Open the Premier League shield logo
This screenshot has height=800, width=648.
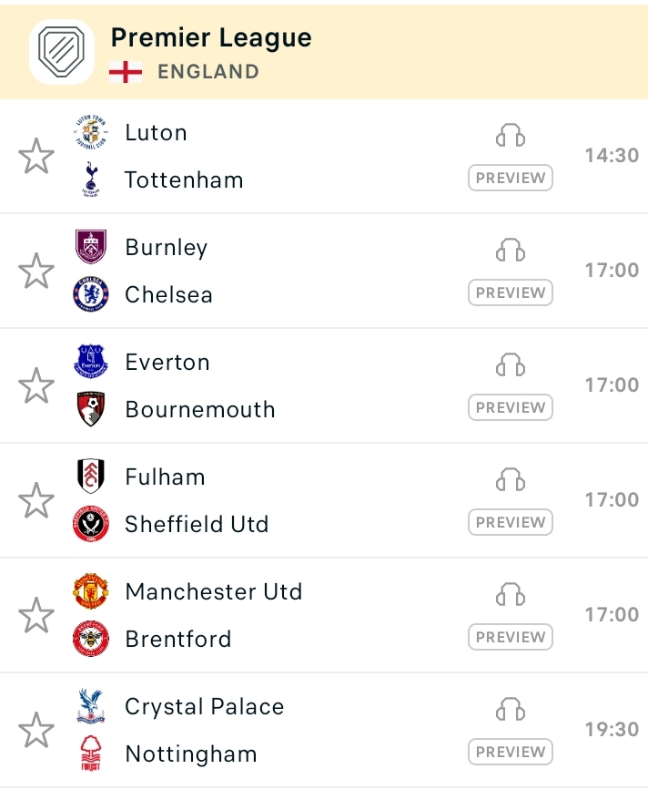pyautogui.click(x=62, y=52)
